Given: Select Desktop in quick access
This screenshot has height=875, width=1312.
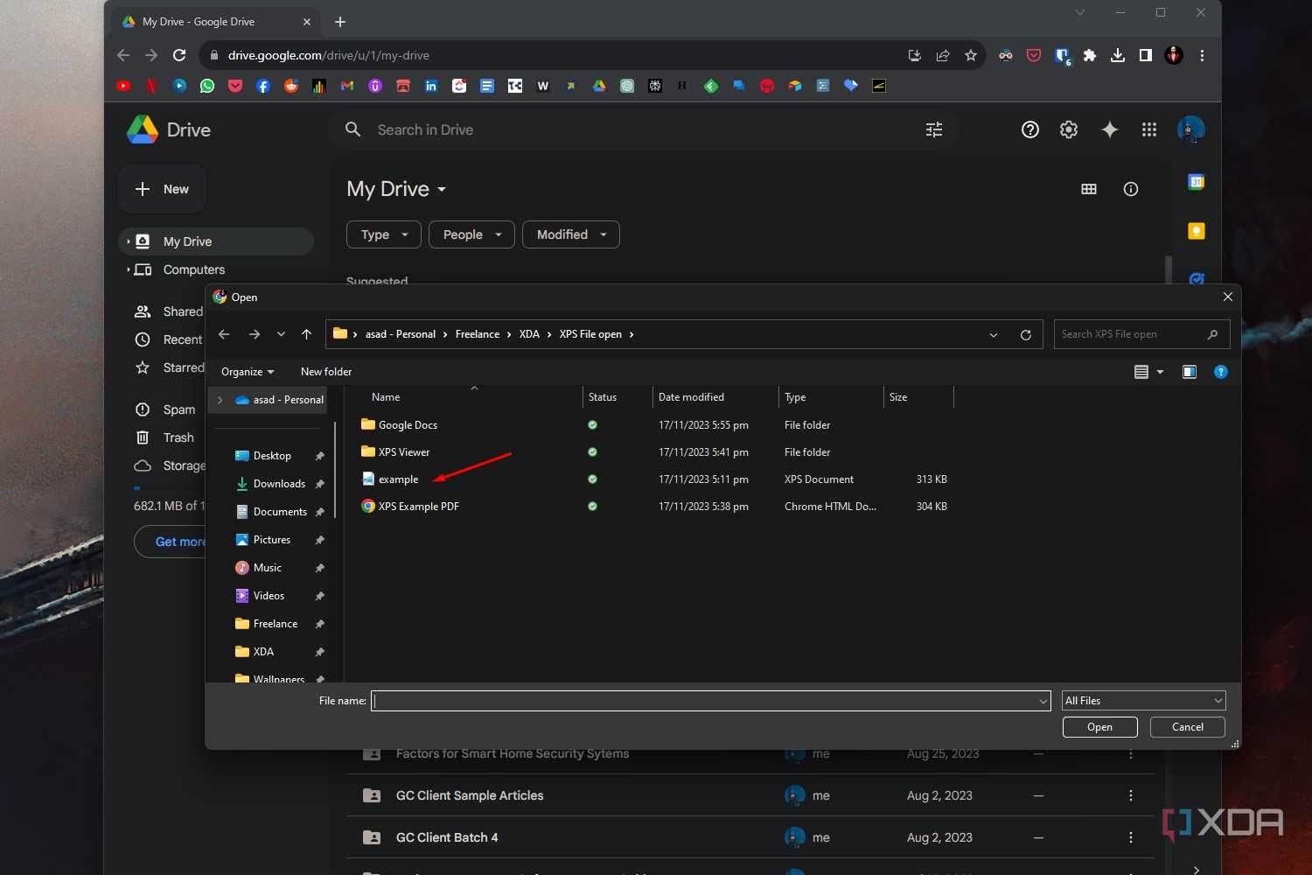Looking at the screenshot, I should tap(272, 456).
